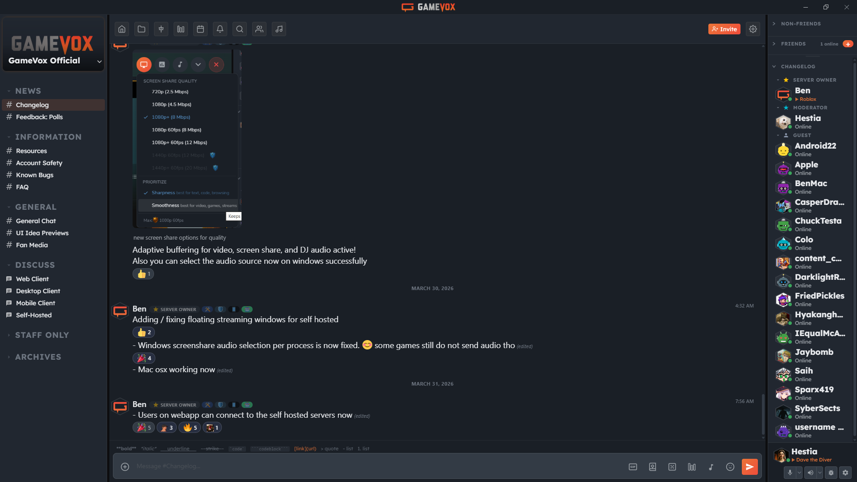Image resolution: width=857 pixels, height=482 pixels.
Task: Open the Self-Hosted forum channel
Action: click(34, 315)
